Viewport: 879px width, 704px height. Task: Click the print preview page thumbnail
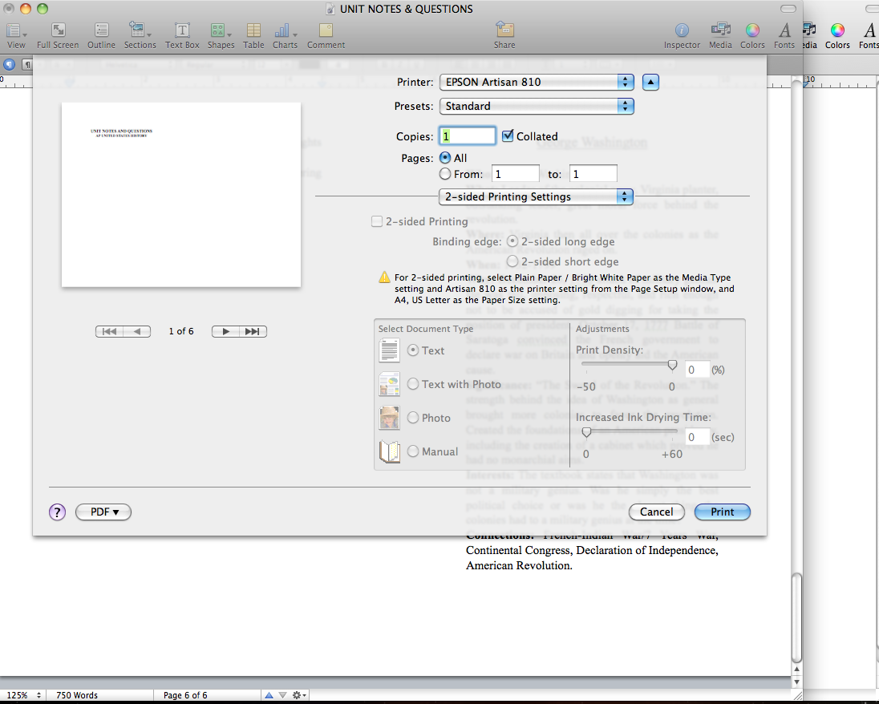coord(181,195)
